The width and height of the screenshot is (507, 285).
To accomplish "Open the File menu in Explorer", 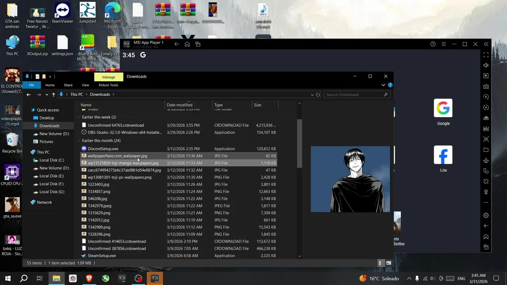I will click(x=31, y=85).
